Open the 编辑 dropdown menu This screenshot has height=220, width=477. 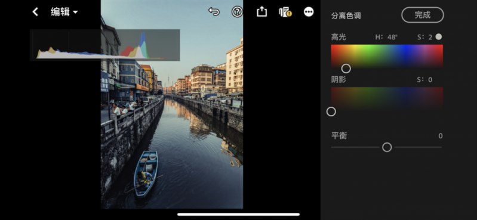tap(64, 12)
